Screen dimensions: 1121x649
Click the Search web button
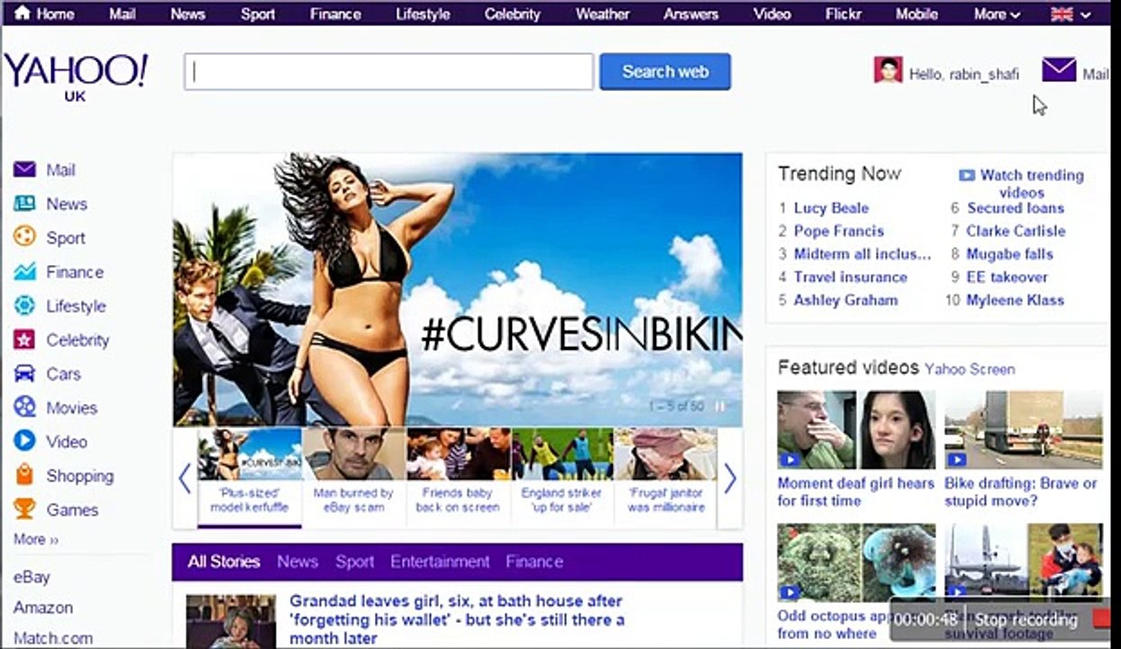tap(665, 71)
